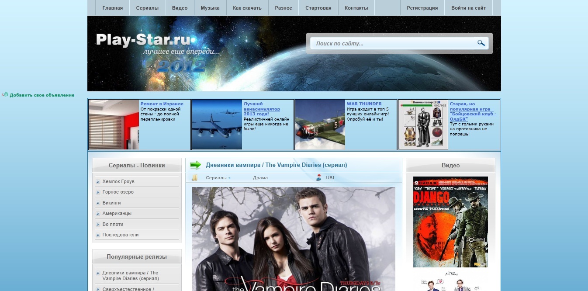Open Викинги series link
Image resolution: width=588 pixels, height=291 pixels.
point(111,203)
